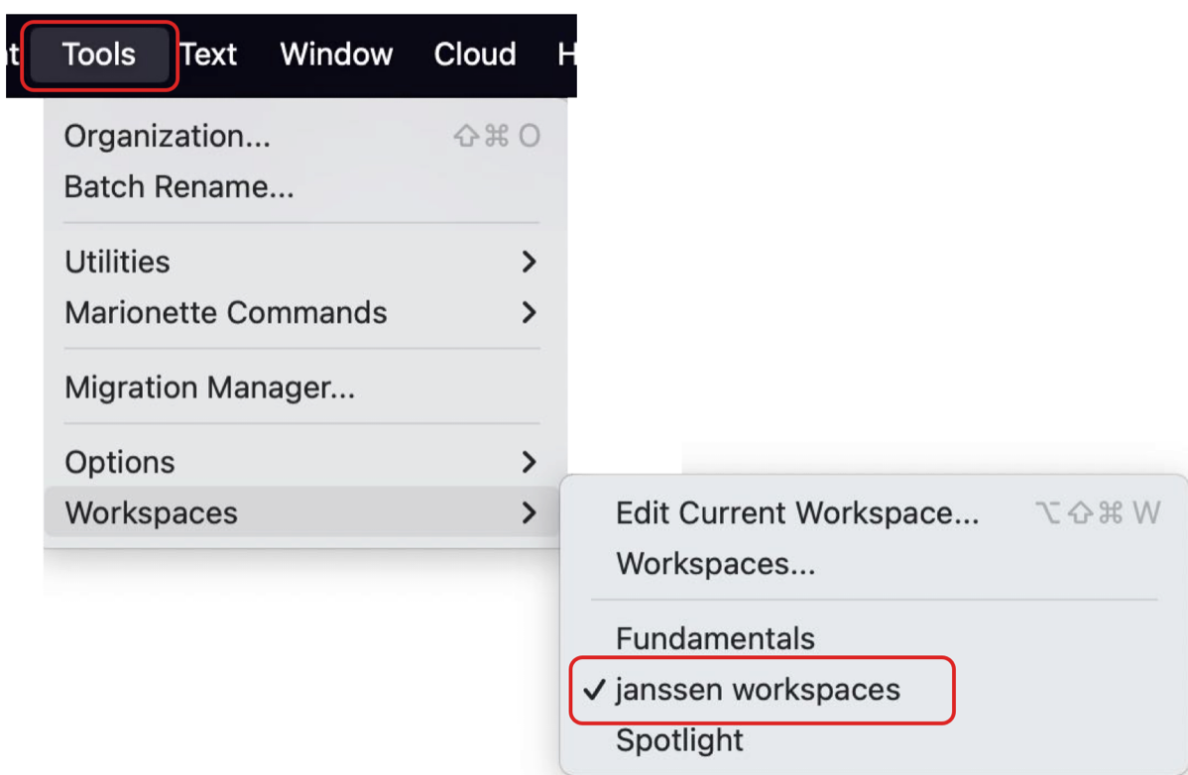
Task: Open the Workspaces... dialog entry in the submenu
Action: click(x=716, y=563)
